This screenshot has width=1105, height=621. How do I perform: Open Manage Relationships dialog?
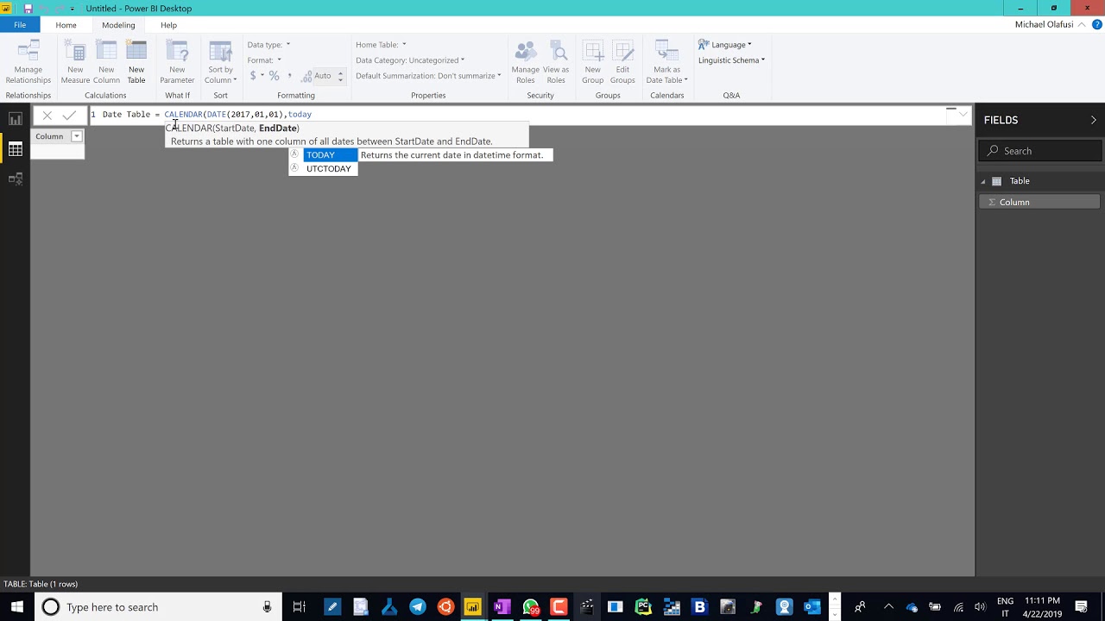pyautogui.click(x=28, y=62)
